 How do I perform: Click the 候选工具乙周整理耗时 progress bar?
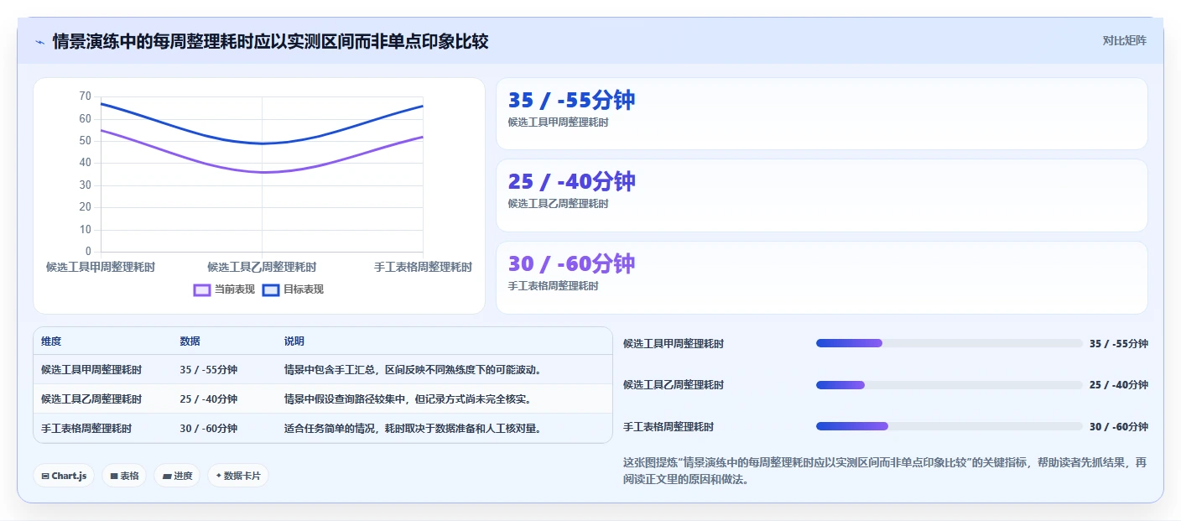tap(949, 385)
